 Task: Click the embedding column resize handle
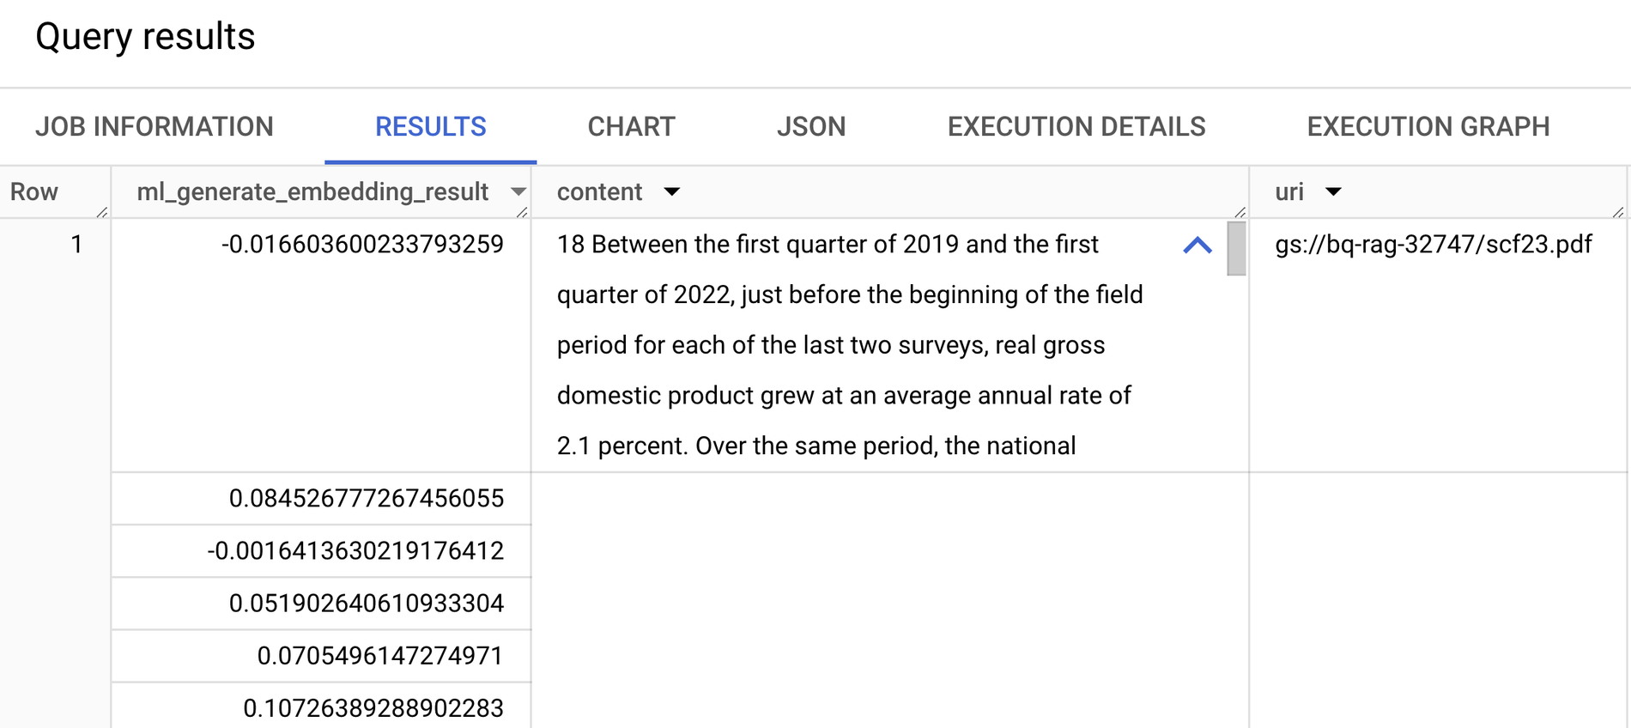[522, 211]
